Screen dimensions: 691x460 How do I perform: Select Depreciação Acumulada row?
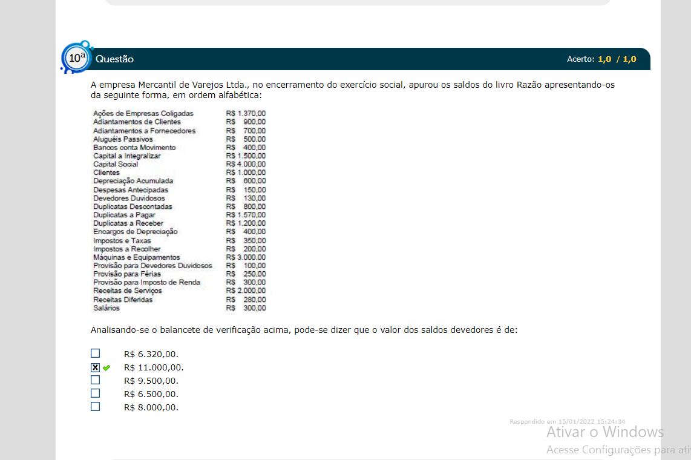179,180
